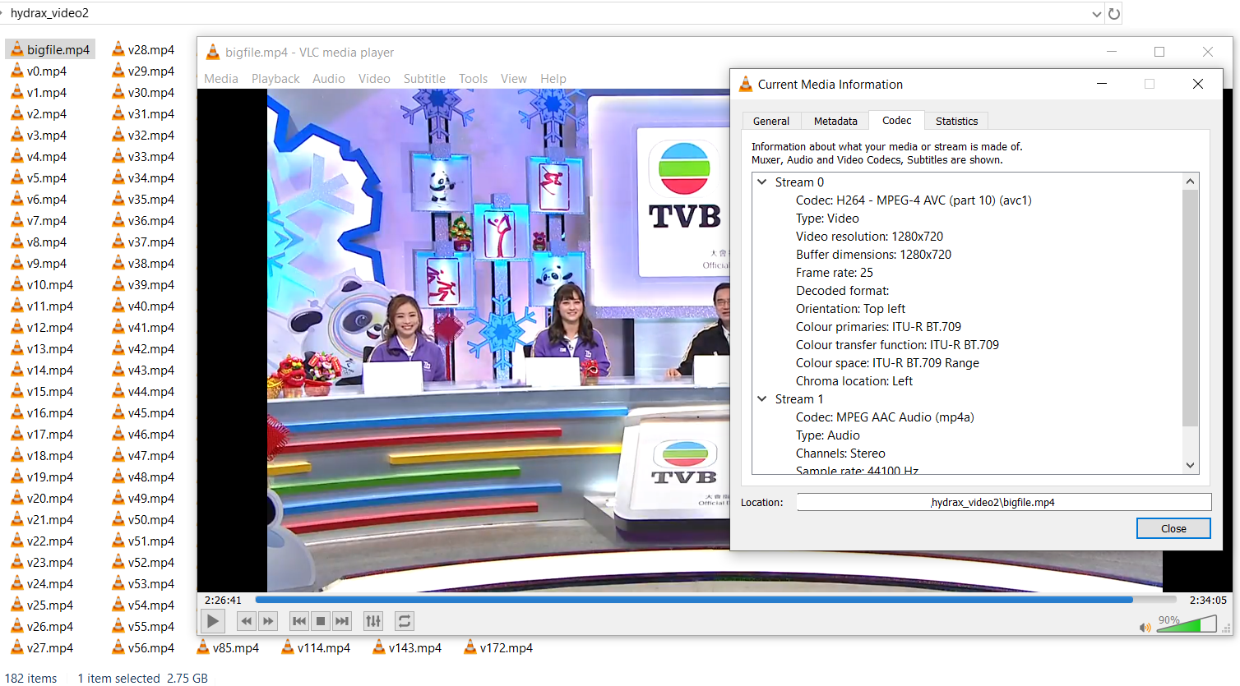
Task: Click the hydrax_video2 address bar path
Action: pos(49,13)
